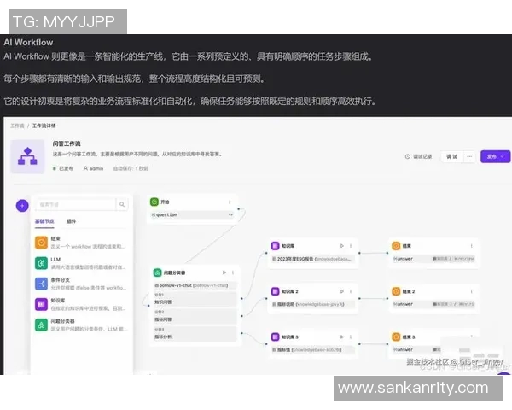Open the 调试记录 debug history

point(419,156)
